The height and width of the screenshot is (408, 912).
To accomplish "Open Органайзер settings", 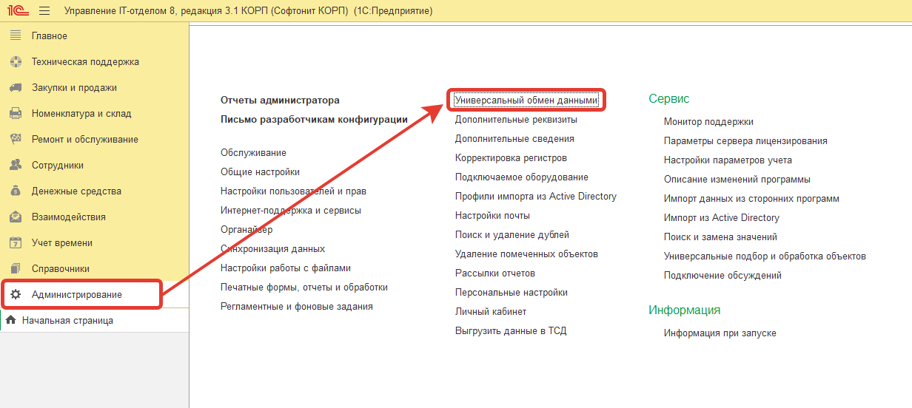I will [x=247, y=230].
